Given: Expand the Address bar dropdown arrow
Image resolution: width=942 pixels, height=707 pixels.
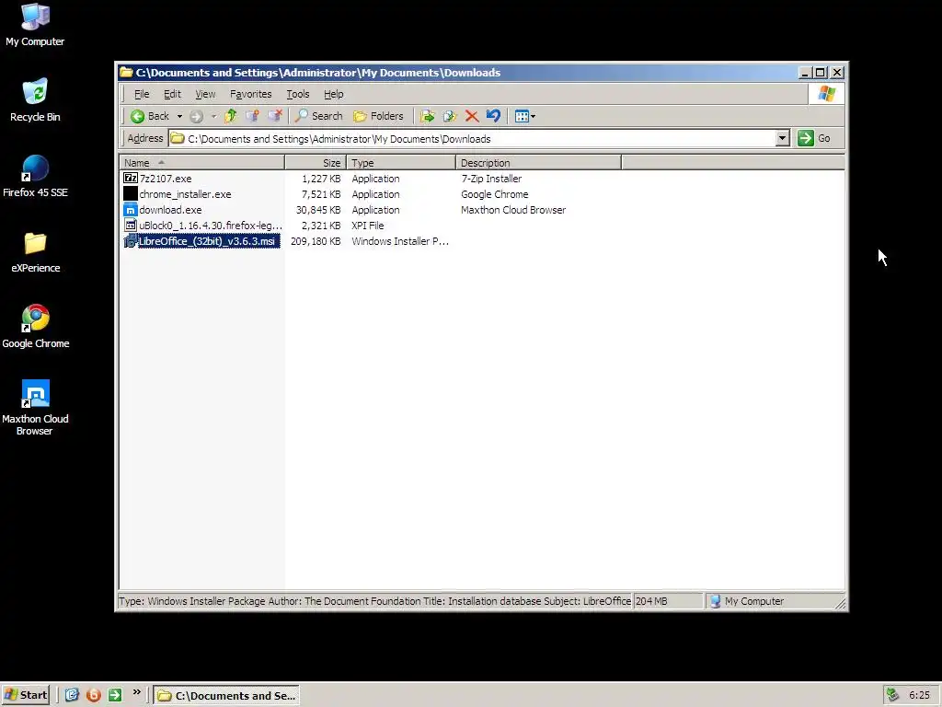Looking at the screenshot, I should click(x=782, y=139).
